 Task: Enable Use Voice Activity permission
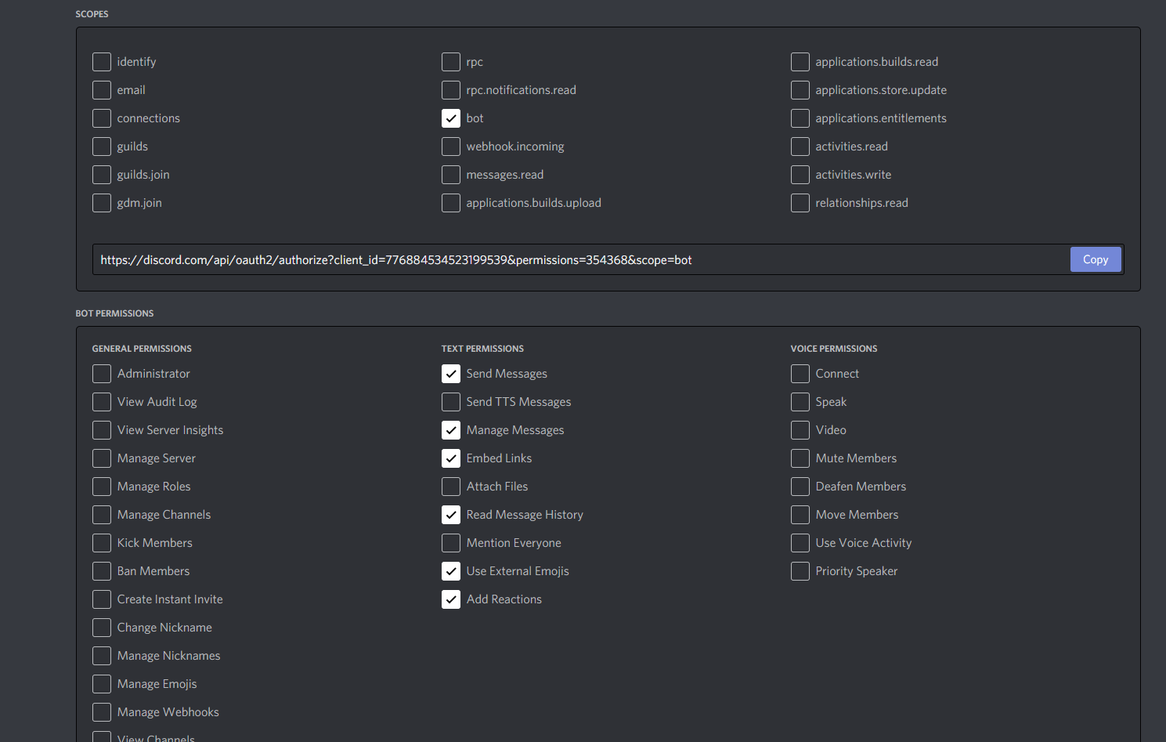800,543
